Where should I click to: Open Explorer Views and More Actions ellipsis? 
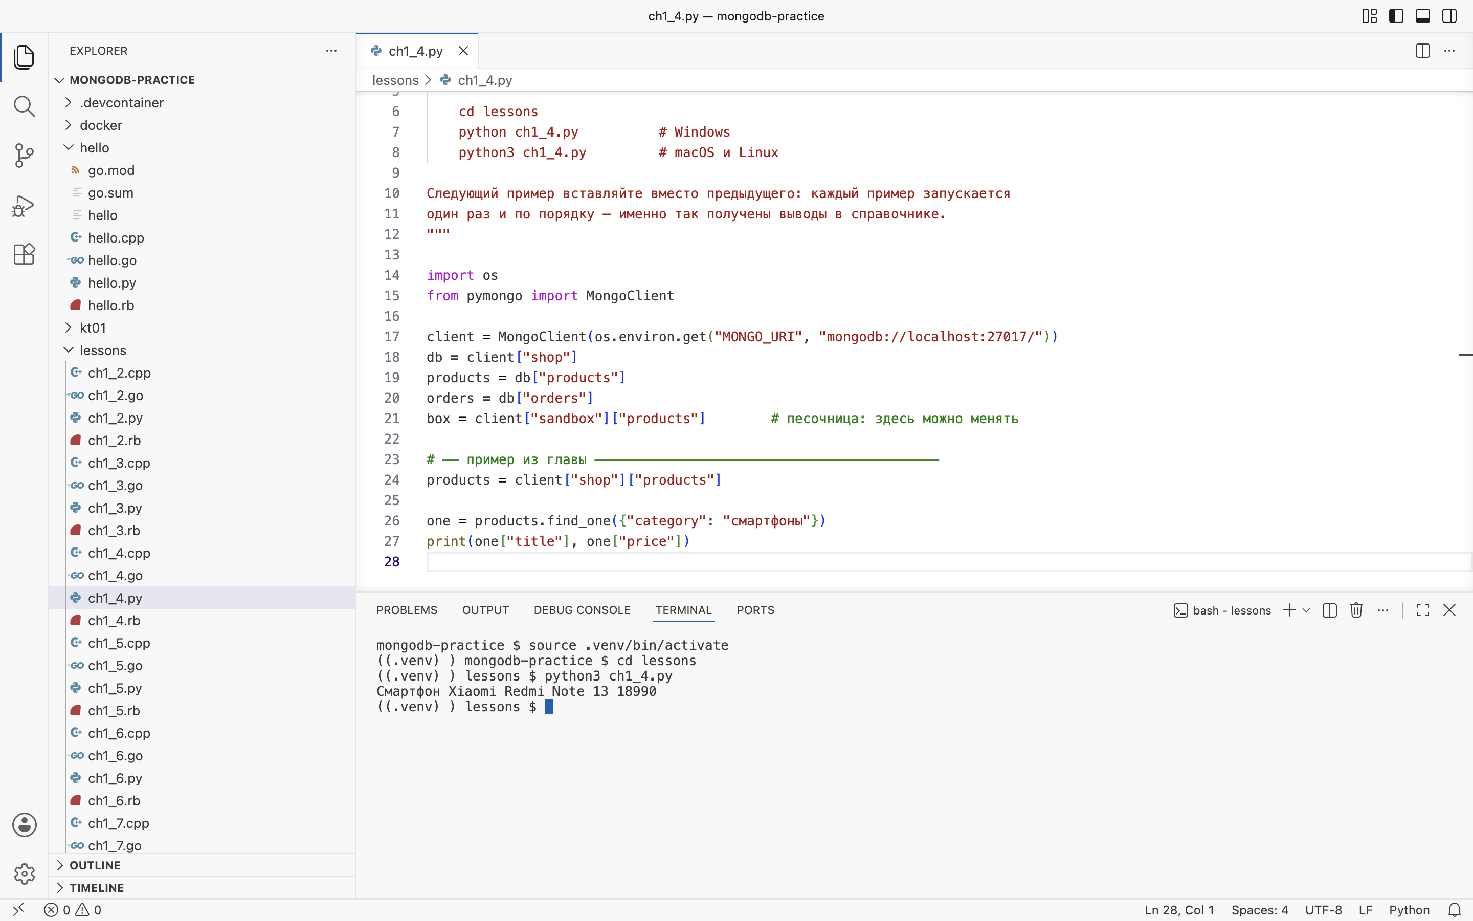pyautogui.click(x=331, y=51)
